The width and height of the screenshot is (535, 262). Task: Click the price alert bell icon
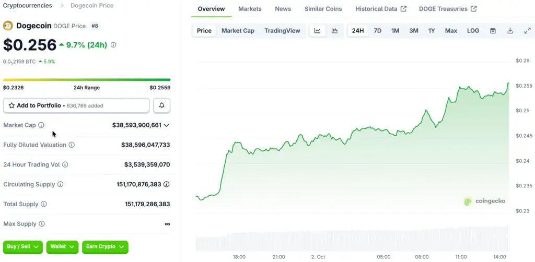pyautogui.click(x=161, y=105)
